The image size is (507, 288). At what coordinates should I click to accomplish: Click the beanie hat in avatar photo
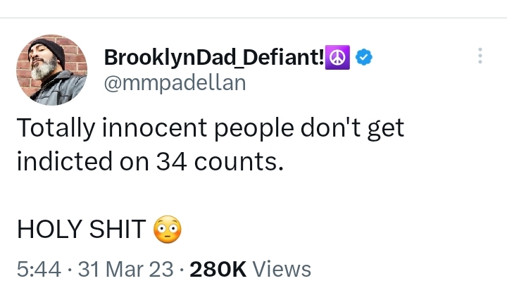click(49, 49)
